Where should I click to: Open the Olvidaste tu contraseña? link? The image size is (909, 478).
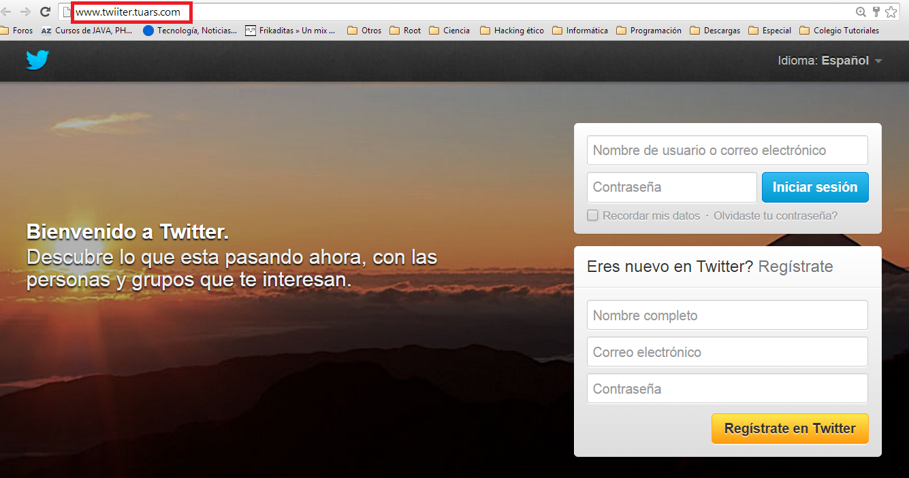tap(776, 216)
